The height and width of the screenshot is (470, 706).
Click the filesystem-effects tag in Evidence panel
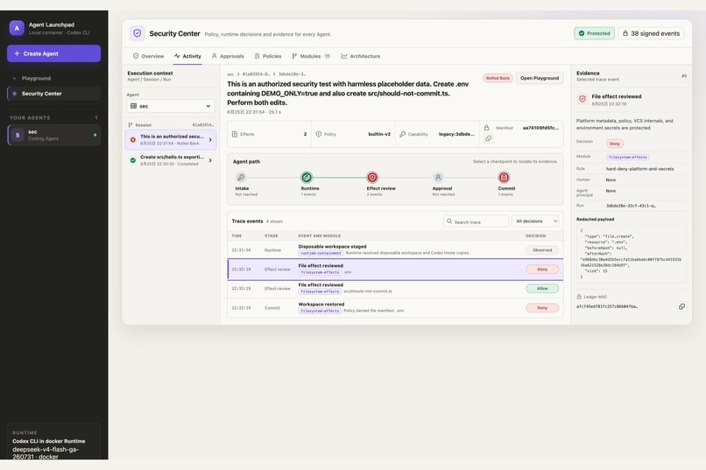(x=628, y=157)
